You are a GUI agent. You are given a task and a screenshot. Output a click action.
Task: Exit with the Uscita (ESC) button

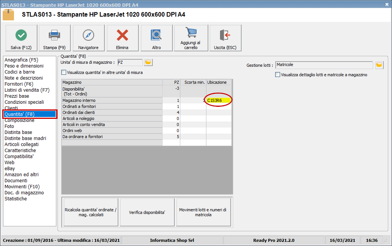[226, 38]
